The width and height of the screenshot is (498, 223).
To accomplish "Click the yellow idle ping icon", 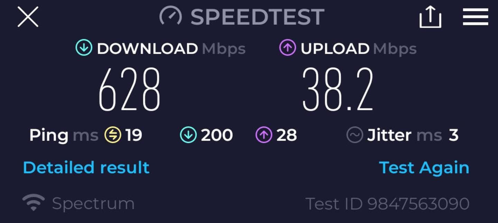I will pyautogui.click(x=113, y=135).
